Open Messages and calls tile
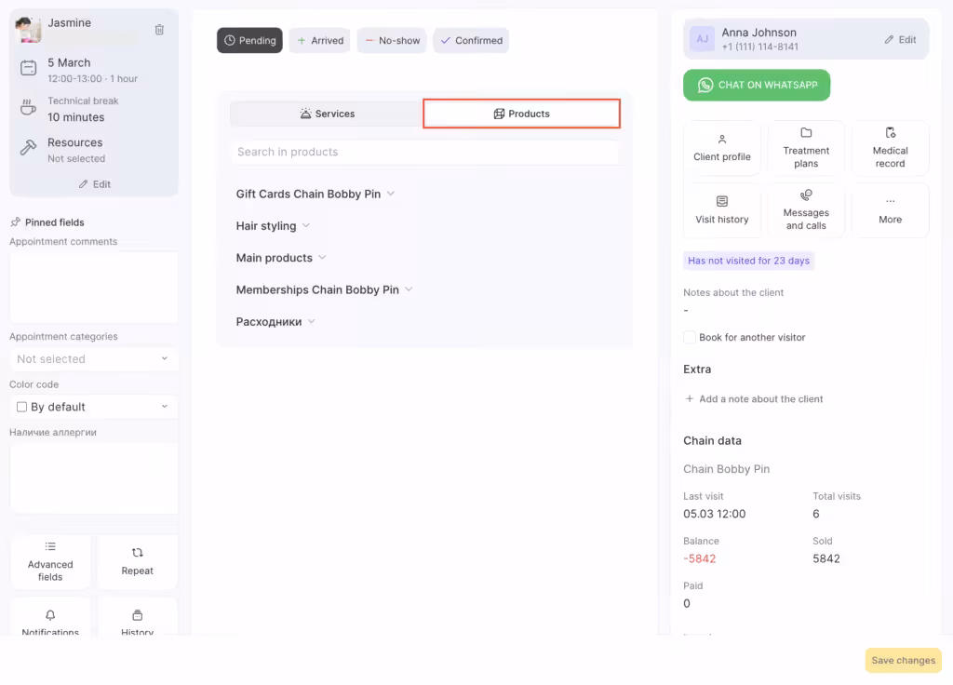This screenshot has width=953, height=685. [x=806, y=210]
